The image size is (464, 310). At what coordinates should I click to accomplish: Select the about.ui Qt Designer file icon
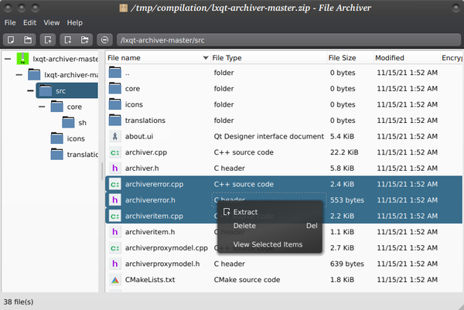(115, 136)
